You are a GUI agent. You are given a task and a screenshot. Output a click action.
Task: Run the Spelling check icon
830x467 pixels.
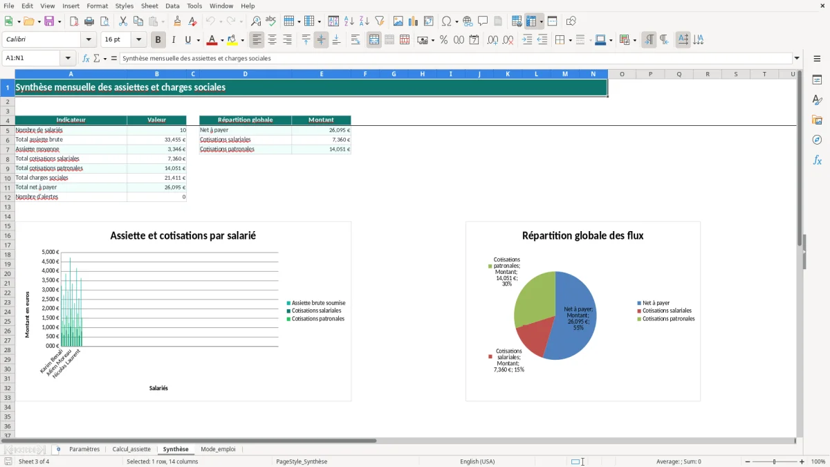[270, 21]
